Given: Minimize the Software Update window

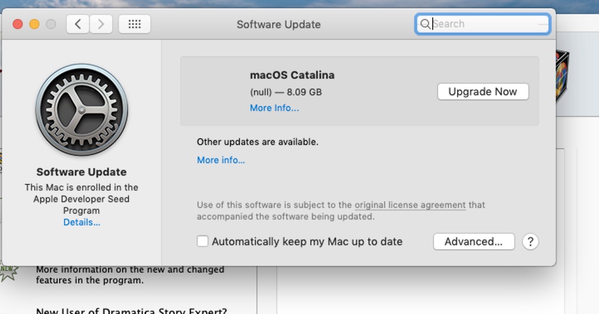Looking at the screenshot, I should [34, 24].
